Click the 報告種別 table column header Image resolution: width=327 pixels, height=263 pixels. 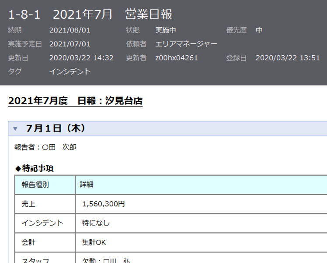(35, 185)
